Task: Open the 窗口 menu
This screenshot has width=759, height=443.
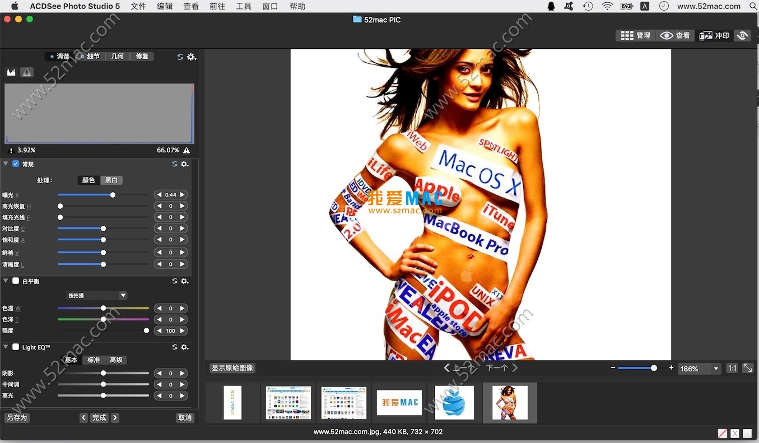Action: pos(270,6)
